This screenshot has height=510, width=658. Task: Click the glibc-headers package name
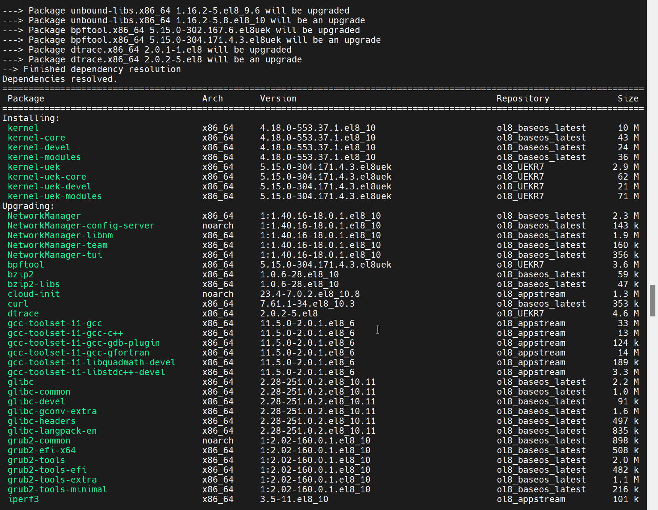42,421
